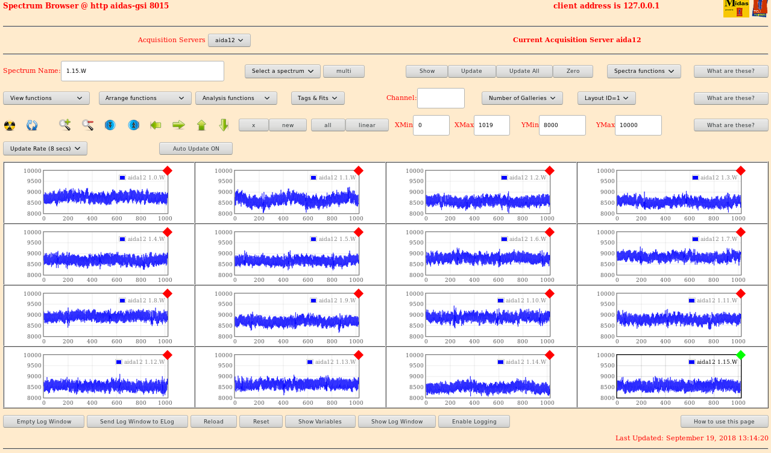Click the green left arrow icon

tap(156, 125)
